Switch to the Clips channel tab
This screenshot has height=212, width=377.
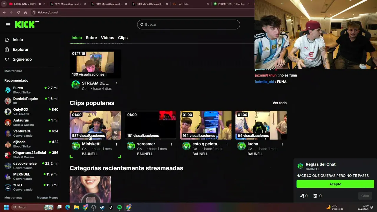(x=123, y=38)
